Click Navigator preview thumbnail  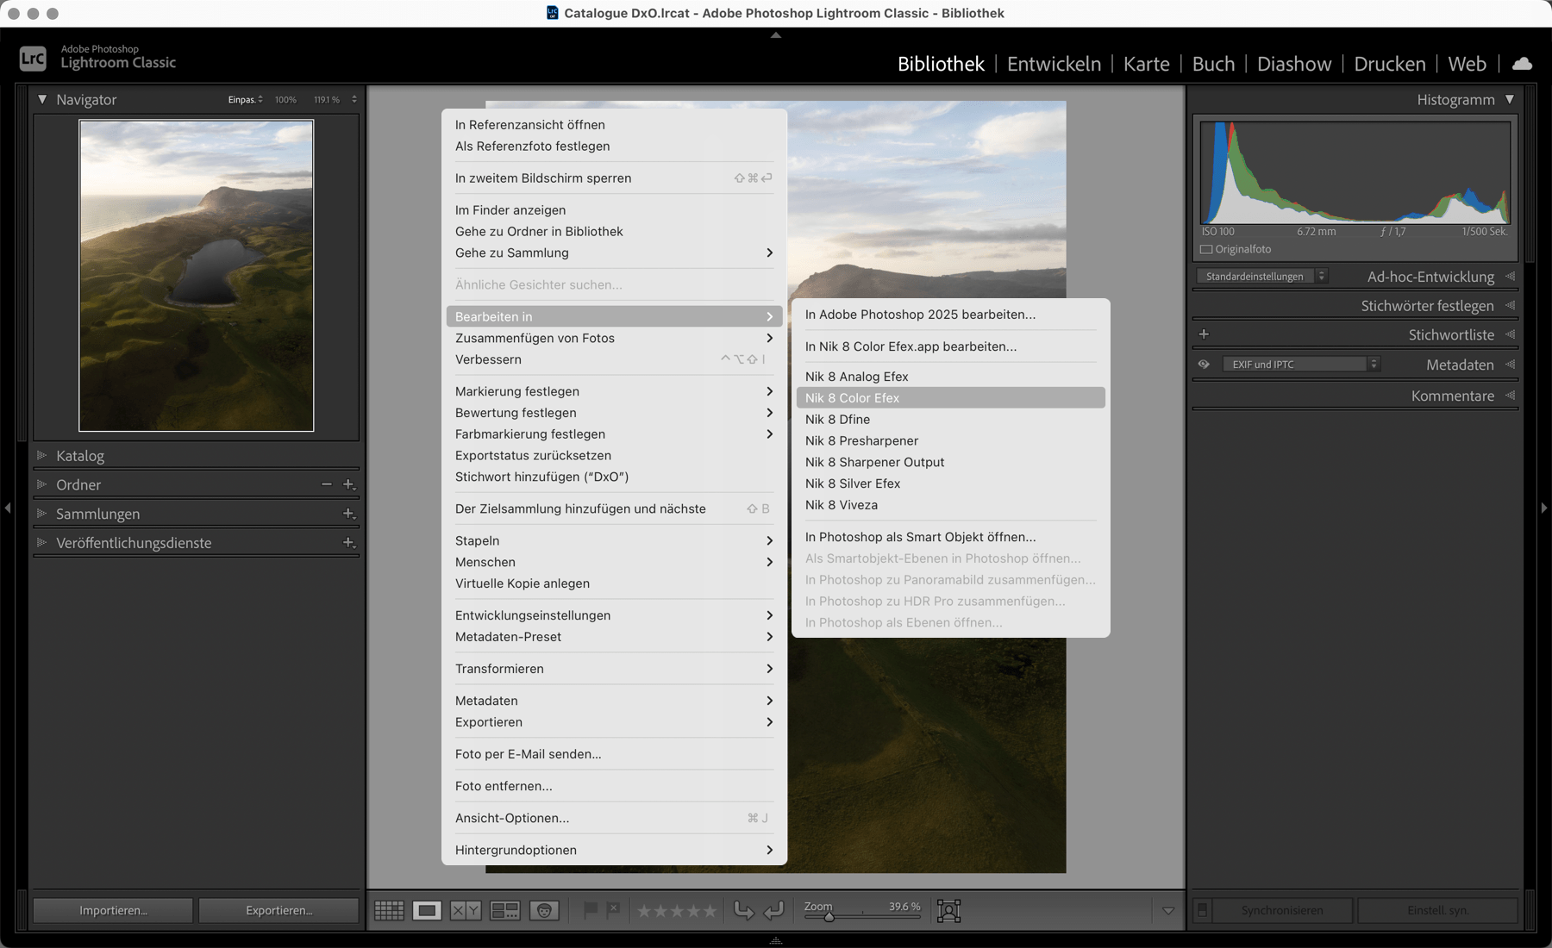tap(197, 276)
